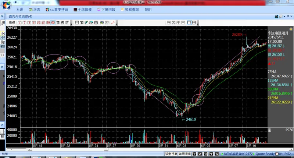294x158 pixels.
Task: Select the four-pane window layout icon
Action: (x=194, y=23)
